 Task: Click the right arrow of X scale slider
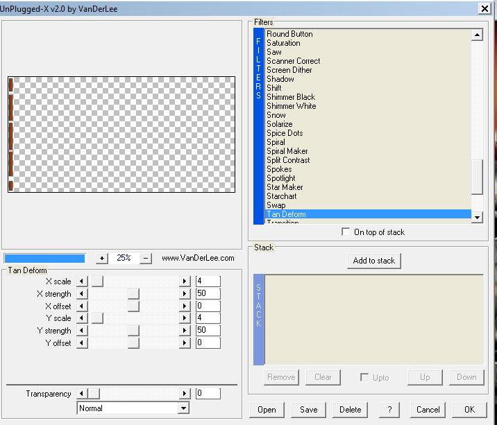(x=185, y=281)
